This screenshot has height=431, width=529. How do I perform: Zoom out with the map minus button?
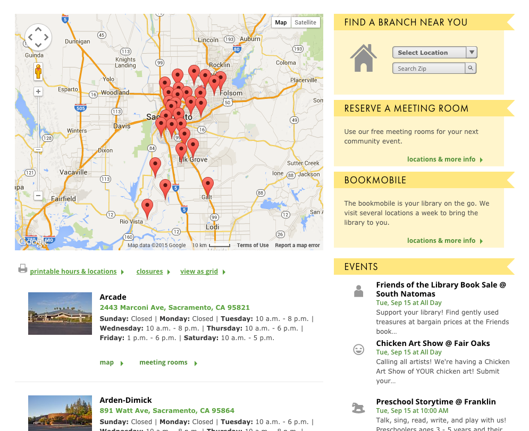(x=38, y=196)
